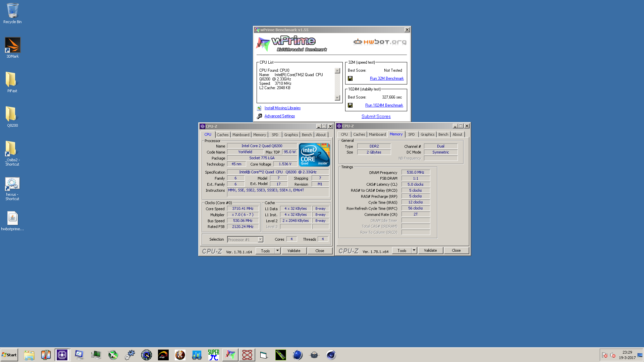Open SPD tab in left CPU-Z window

[275, 135]
